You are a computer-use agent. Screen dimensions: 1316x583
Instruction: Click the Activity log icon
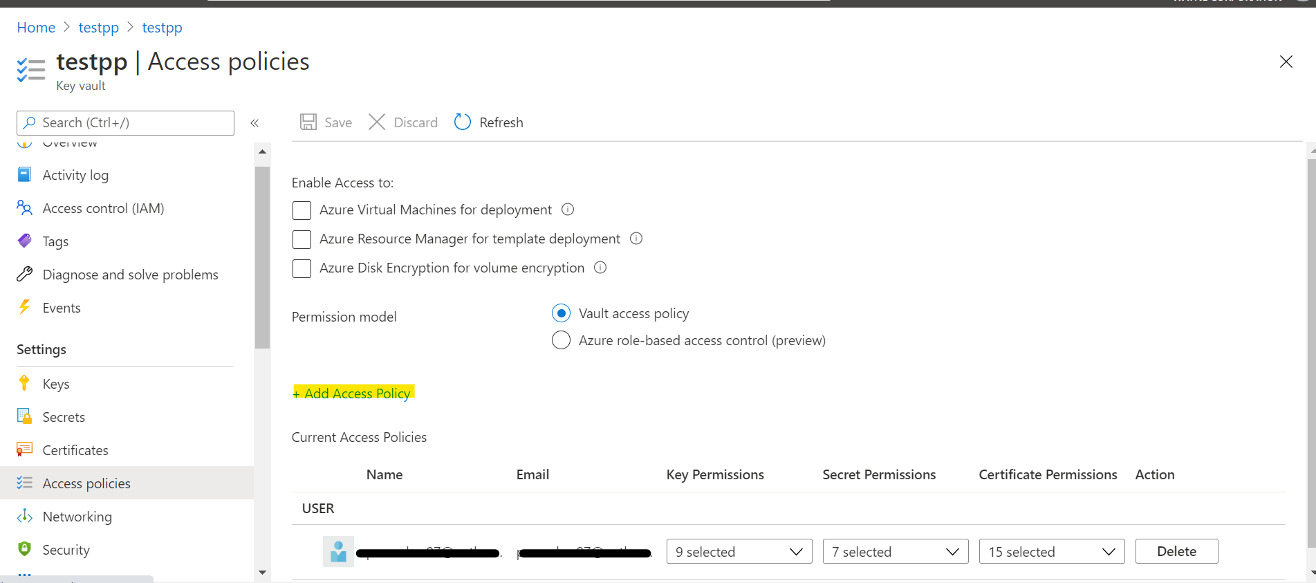tap(24, 174)
